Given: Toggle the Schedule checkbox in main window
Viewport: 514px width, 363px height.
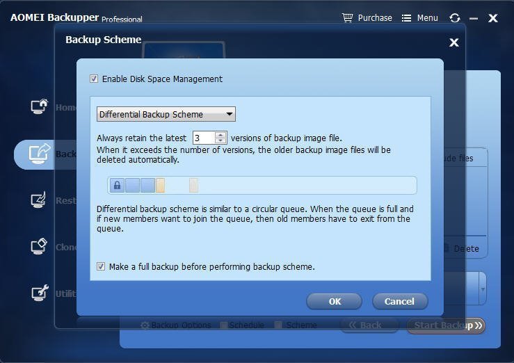Looking at the screenshot, I should 224,325.
